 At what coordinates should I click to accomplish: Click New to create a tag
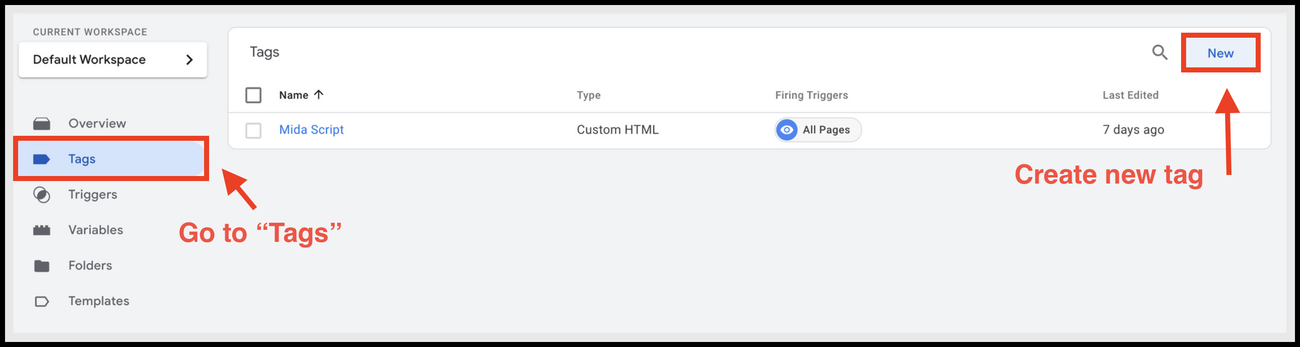1220,53
